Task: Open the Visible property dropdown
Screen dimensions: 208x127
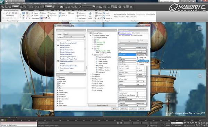Action: tap(140, 84)
